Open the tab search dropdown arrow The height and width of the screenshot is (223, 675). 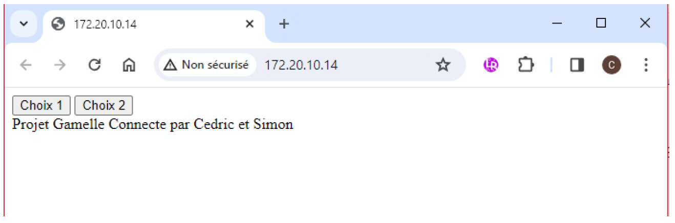click(x=23, y=24)
